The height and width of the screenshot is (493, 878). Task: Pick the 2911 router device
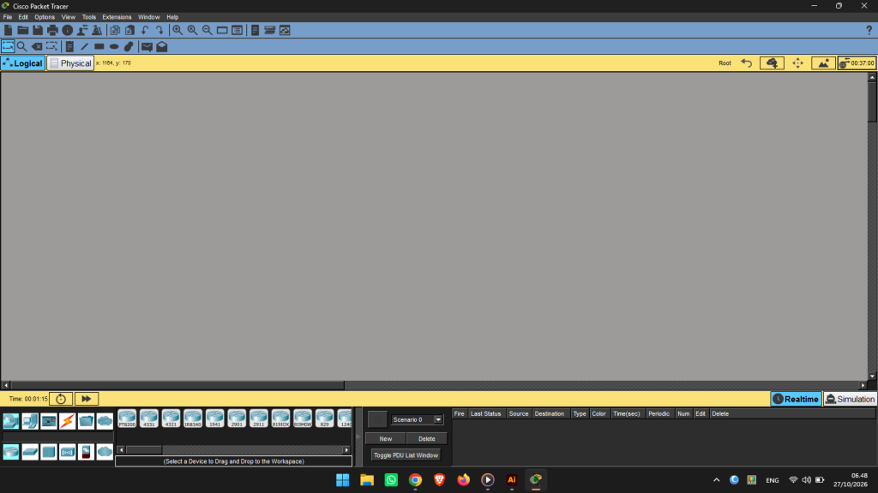click(x=259, y=419)
